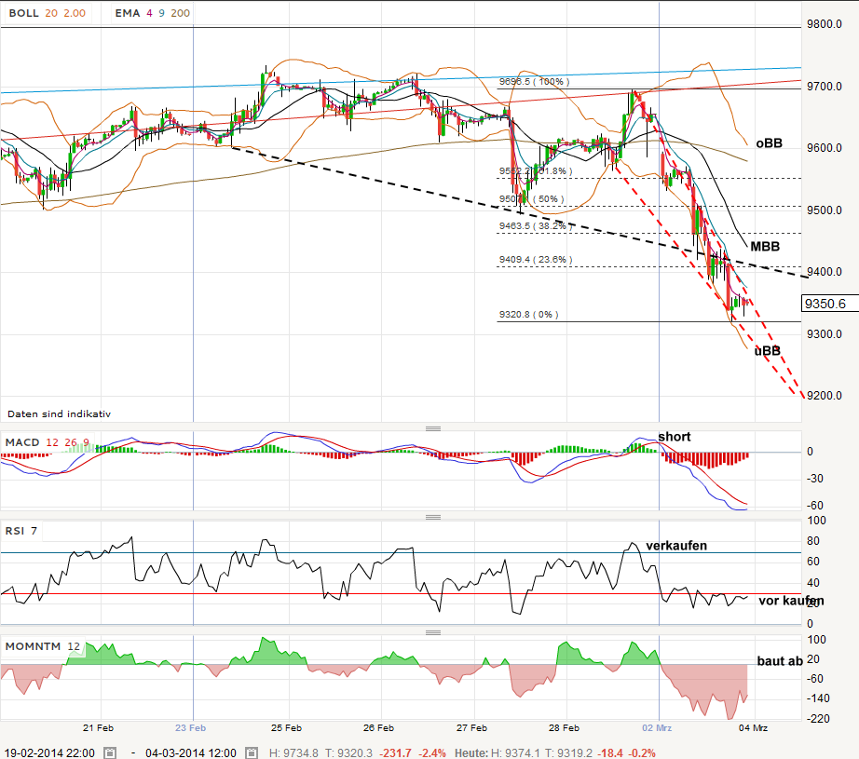The image size is (859, 759).
Task: Click the 27 Feb date axis label
Action: [x=471, y=727]
